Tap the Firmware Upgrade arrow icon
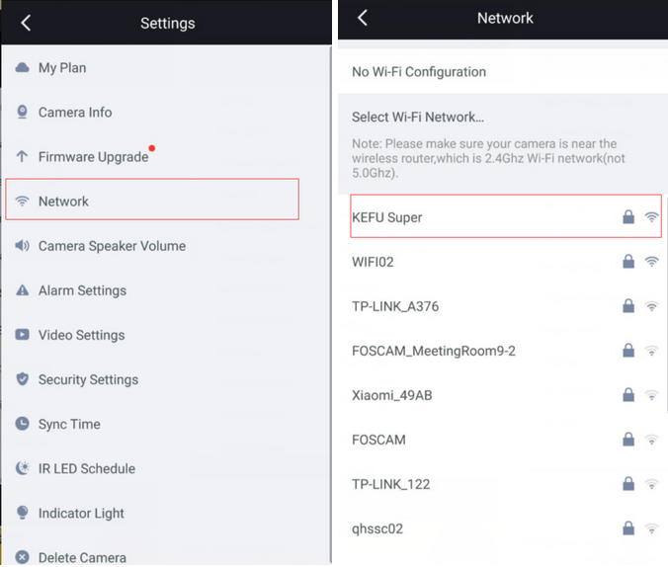Image resolution: width=668 pixels, height=567 pixels. click(22, 157)
